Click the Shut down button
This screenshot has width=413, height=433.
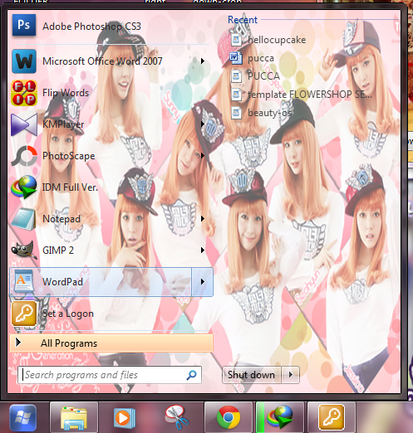pos(252,375)
